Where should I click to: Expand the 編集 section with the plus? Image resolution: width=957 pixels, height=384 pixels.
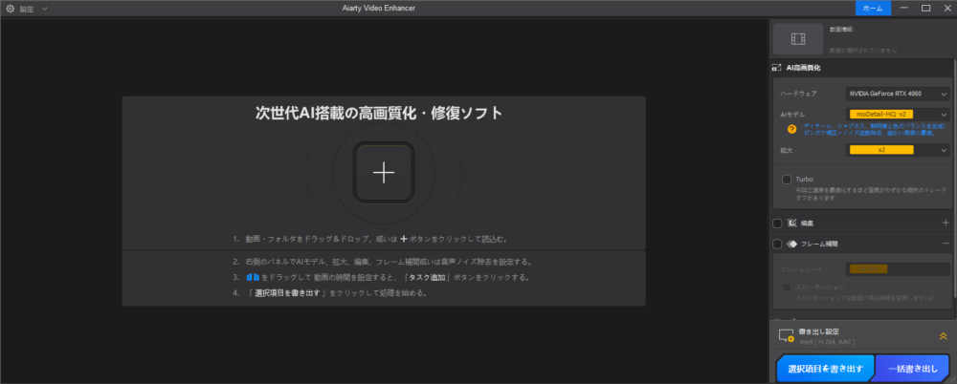pyautogui.click(x=946, y=224)
